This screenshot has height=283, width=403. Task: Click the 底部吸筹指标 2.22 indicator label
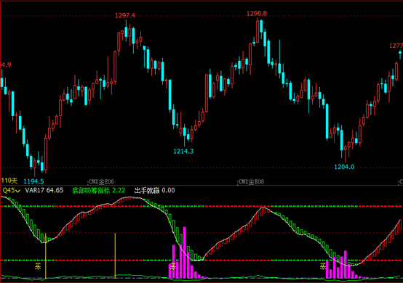(99, 190)
